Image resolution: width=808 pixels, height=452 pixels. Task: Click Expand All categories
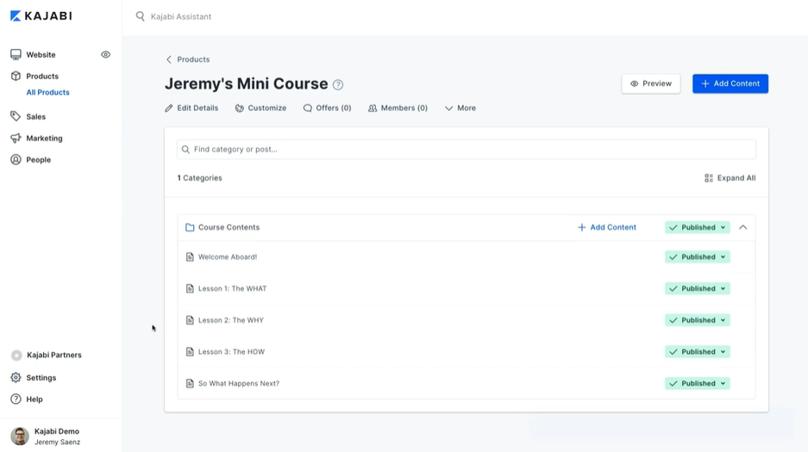[730, 178]
